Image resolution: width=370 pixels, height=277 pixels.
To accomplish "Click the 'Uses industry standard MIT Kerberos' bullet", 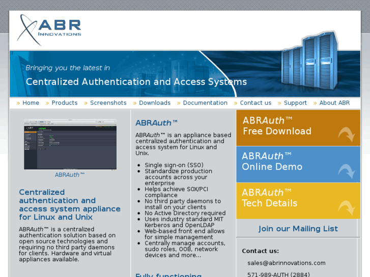I will point(184,222).
